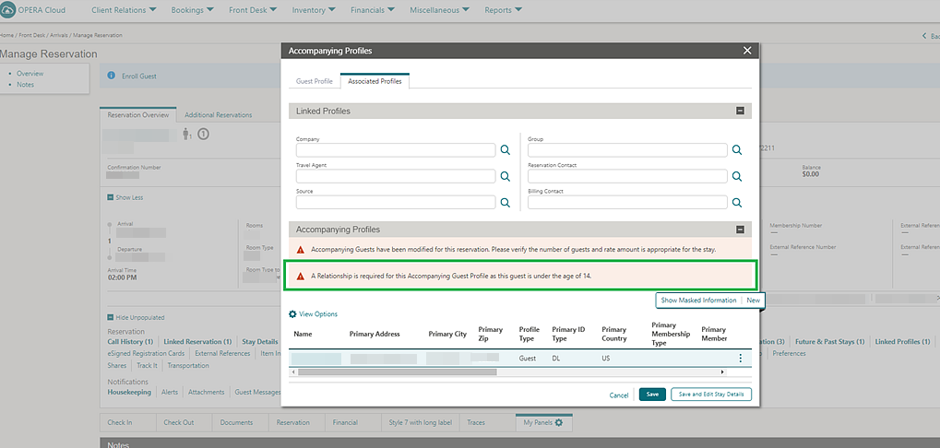
Task: Open the Attachments notification link
Action: [x=207, y=392]
